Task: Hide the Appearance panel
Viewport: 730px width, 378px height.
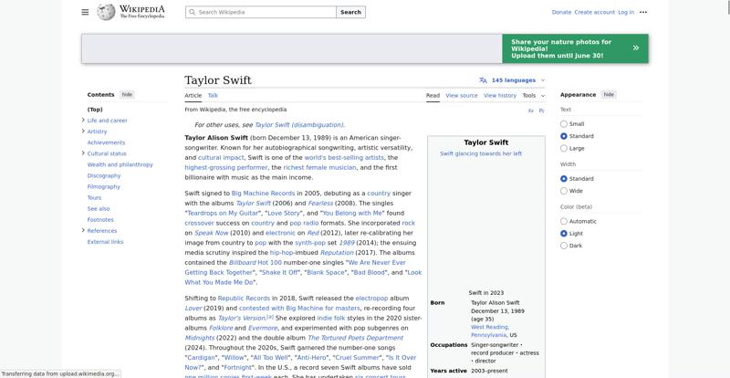Action: pos(609,95)
